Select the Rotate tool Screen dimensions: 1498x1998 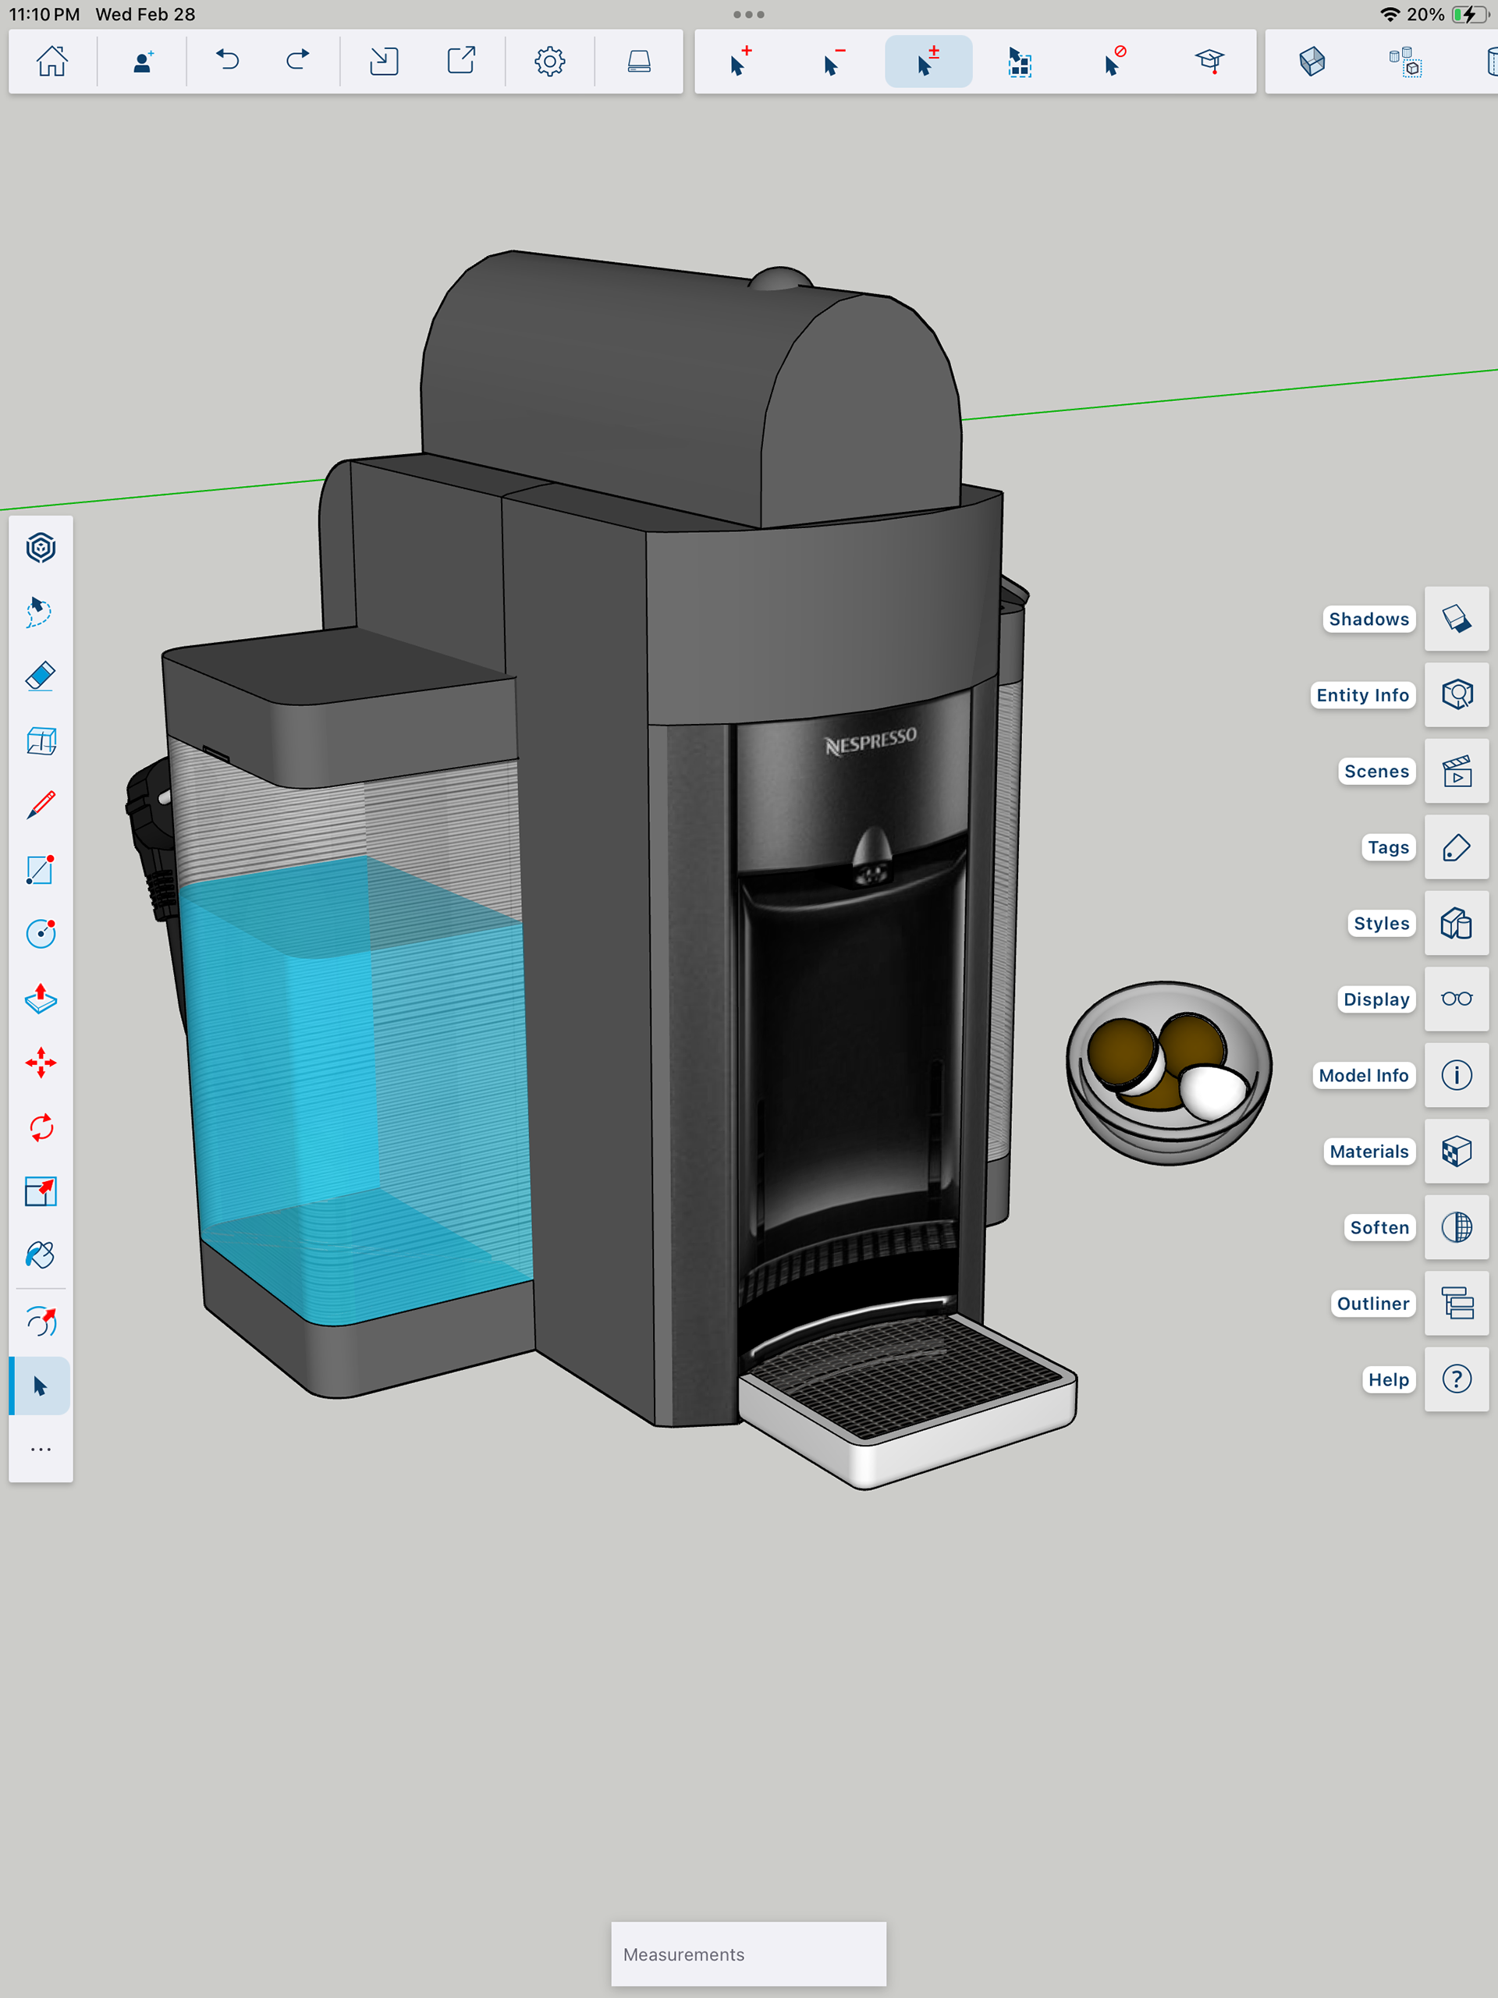tap(41, 1127)
